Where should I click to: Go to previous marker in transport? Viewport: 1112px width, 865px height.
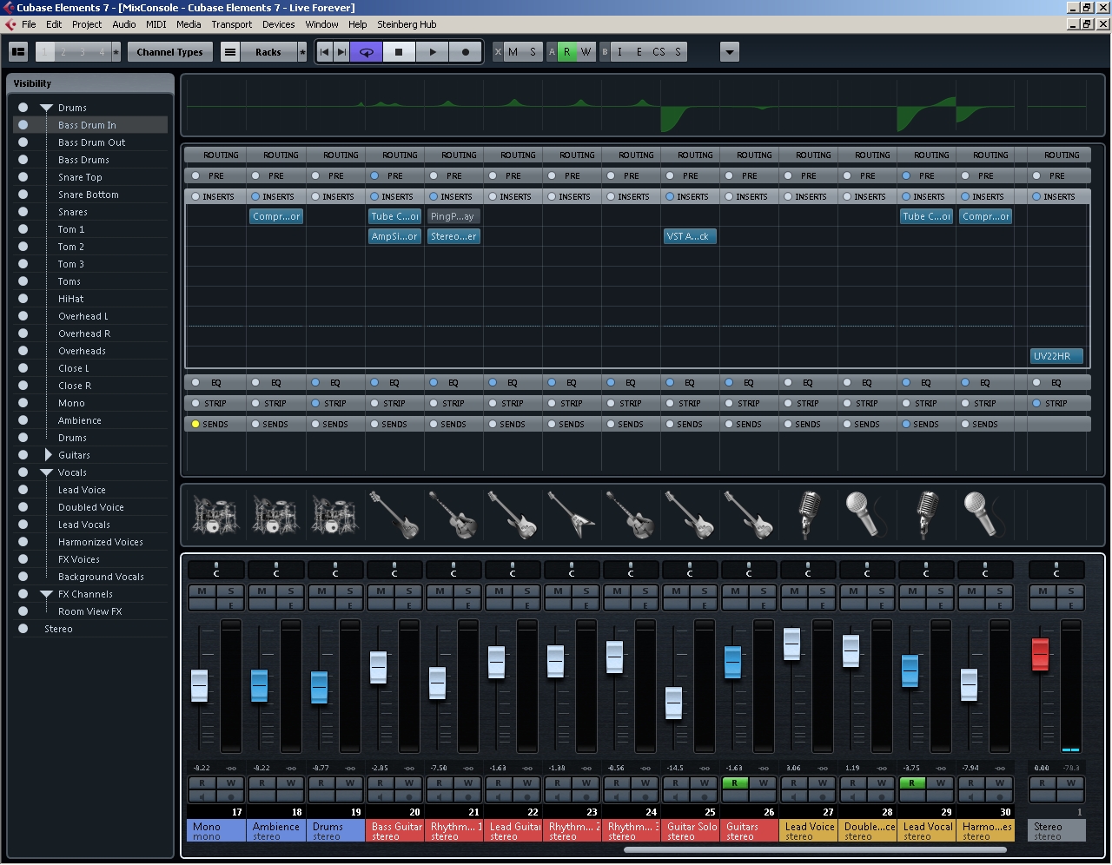click(x=324, y=52)
